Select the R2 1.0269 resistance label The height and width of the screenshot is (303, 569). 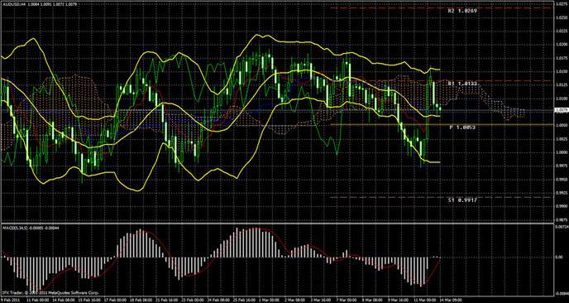tap(462, 11)
